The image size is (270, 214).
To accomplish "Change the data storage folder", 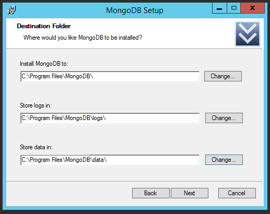I will tap(224, 160).
